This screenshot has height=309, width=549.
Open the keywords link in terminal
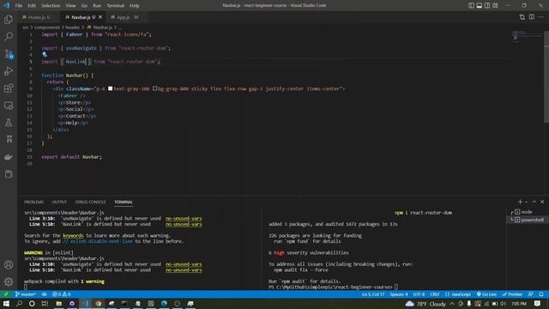coord(73,235)
